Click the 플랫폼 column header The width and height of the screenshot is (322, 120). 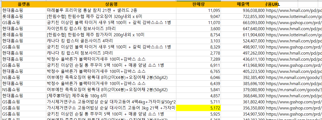[x=23, y=4]
